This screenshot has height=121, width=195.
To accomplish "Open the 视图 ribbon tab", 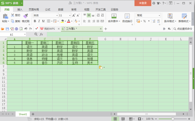I will click(x=87, y=9).
